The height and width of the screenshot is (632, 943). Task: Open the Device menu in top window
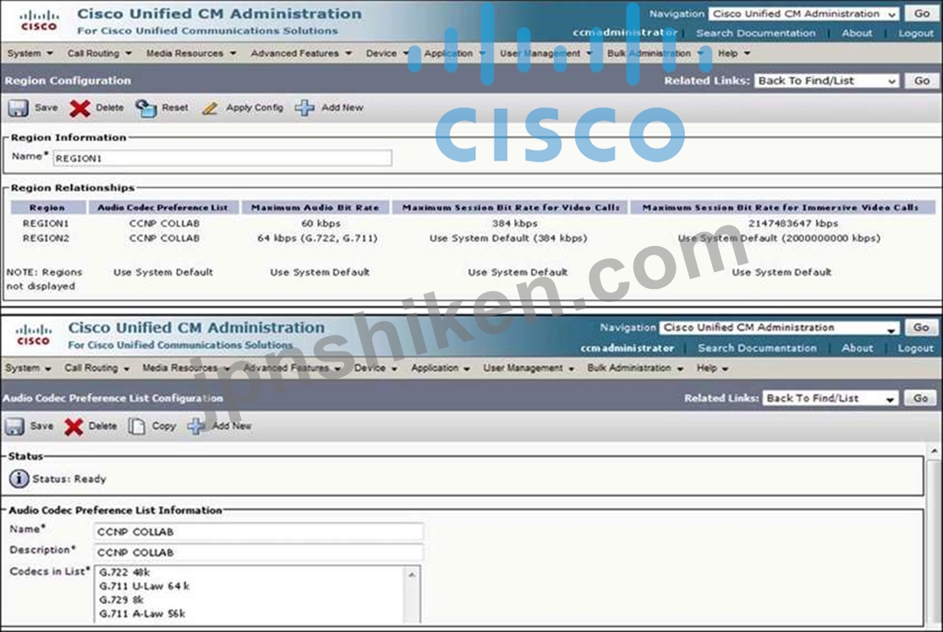(387, 53)
